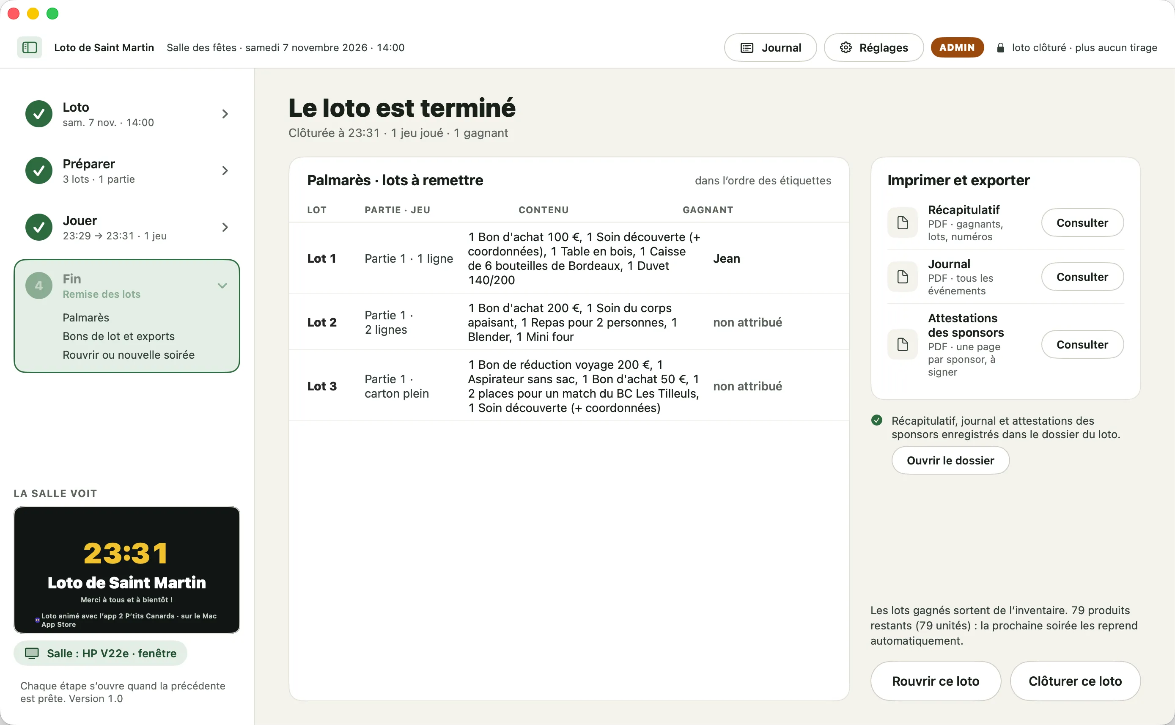Click dans l'ordre des étiquettes label

[763, 180]
